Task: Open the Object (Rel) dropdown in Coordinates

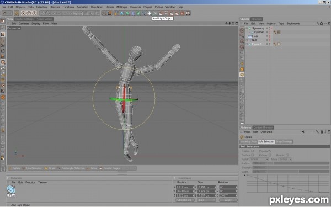Action: 185,200
